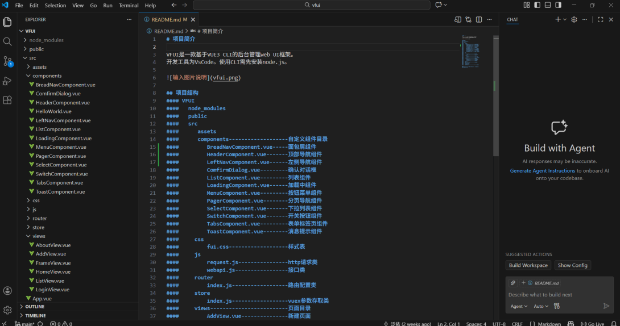Open the Source Control view
Screen dimensions: 620x326
[7, 61]
